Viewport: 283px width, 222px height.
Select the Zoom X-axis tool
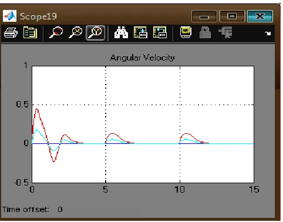(x=75, y=32)
